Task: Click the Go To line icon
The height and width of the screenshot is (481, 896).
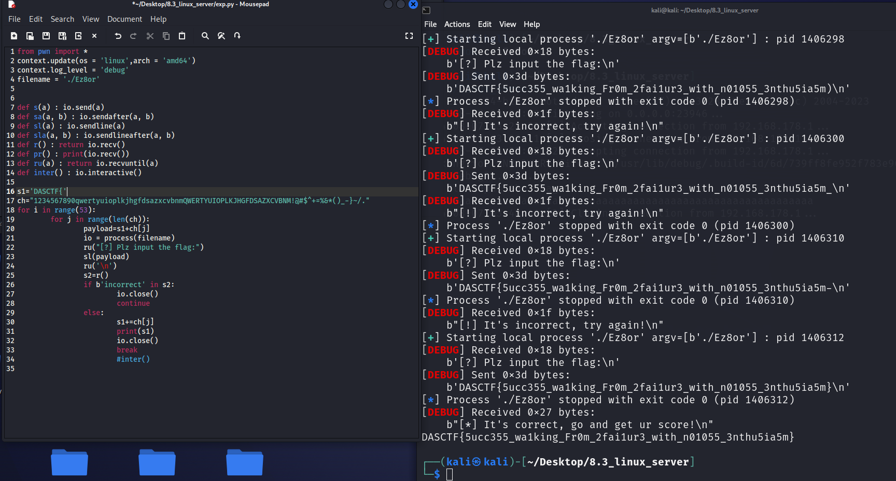Action: pyautogui.click(x=237, y=36)
